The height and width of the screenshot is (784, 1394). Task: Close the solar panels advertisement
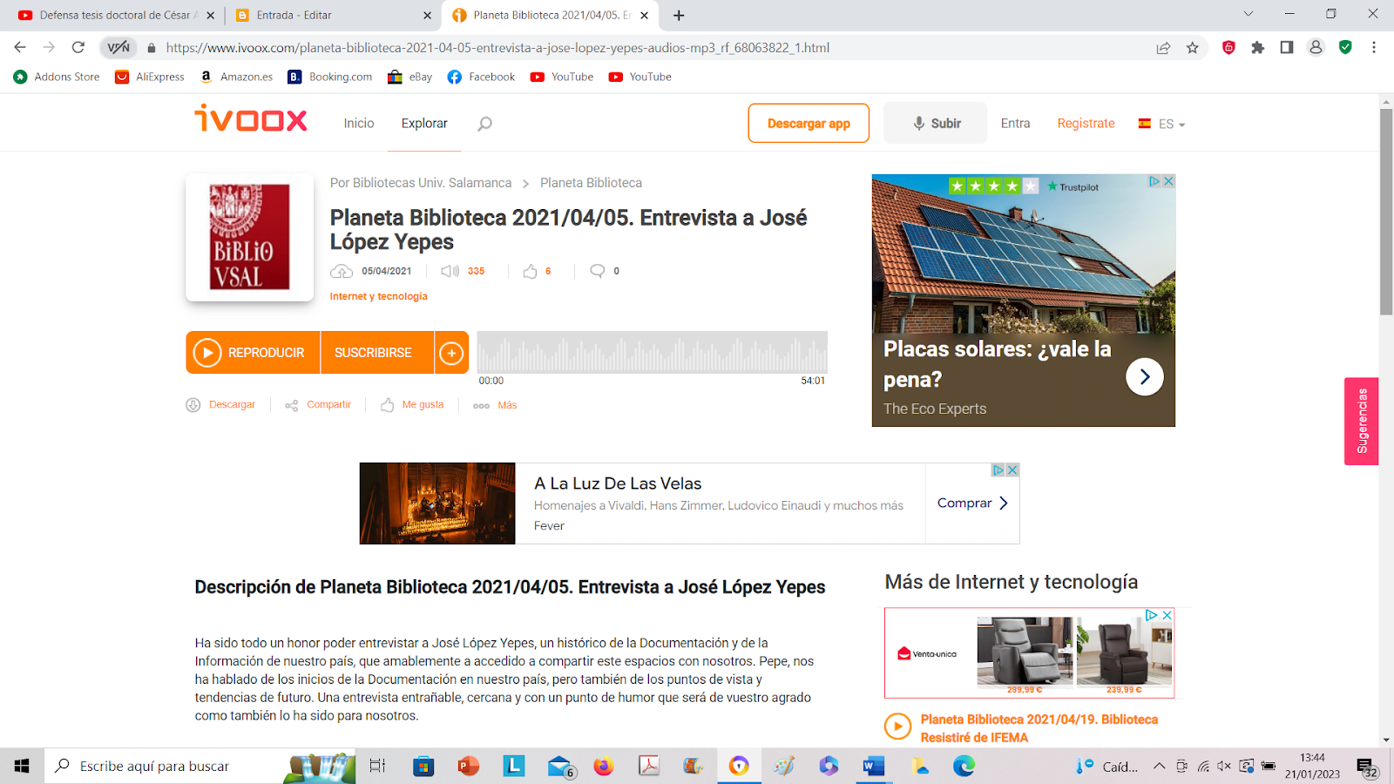pyautogui.click(x=1169, y=181)
